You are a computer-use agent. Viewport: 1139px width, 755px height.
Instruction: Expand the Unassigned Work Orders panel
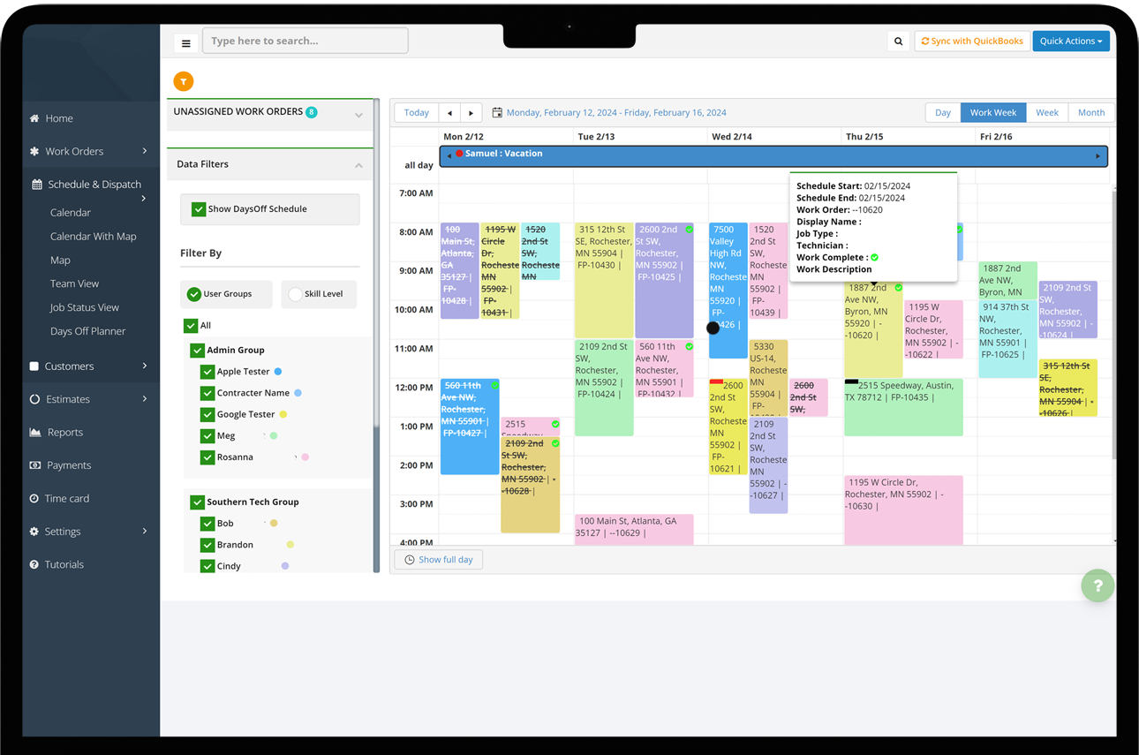(358, 115)
